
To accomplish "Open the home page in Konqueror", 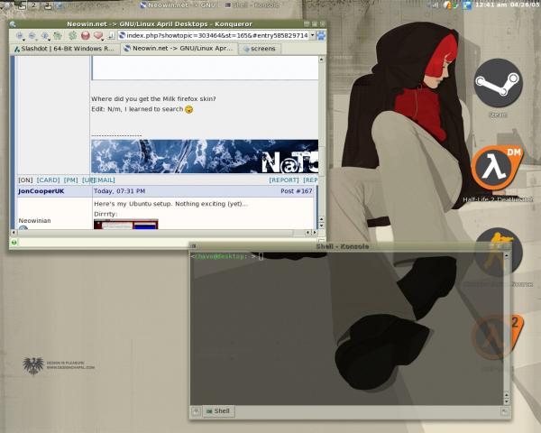I will coord(58,35).
